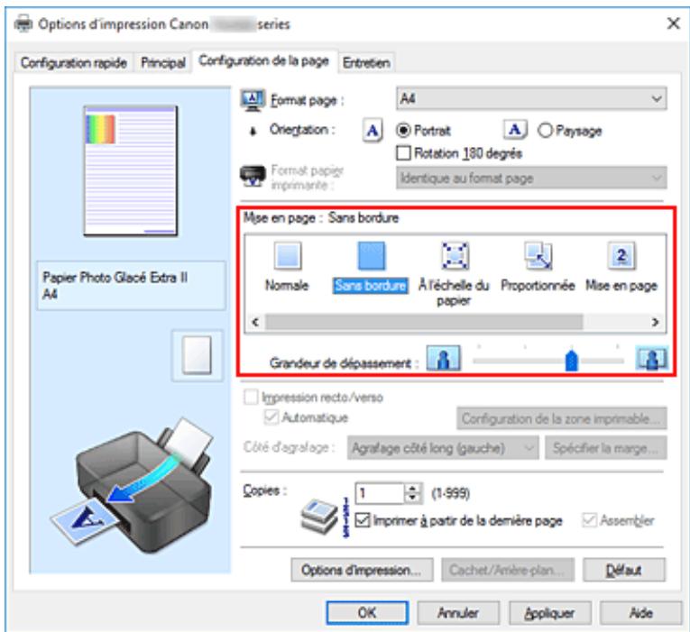Select Paysage orientation radio button

tap(545, 130)
